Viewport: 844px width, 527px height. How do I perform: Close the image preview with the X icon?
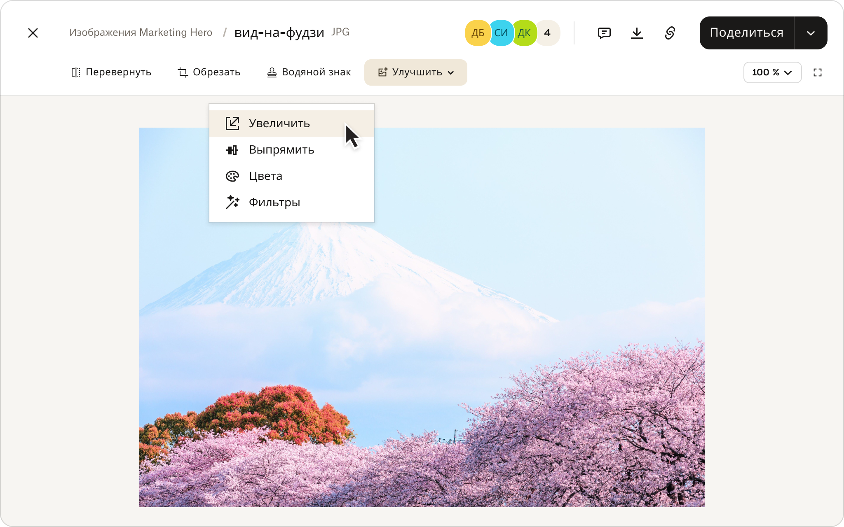pyautogui.click(x=33, y=33)
